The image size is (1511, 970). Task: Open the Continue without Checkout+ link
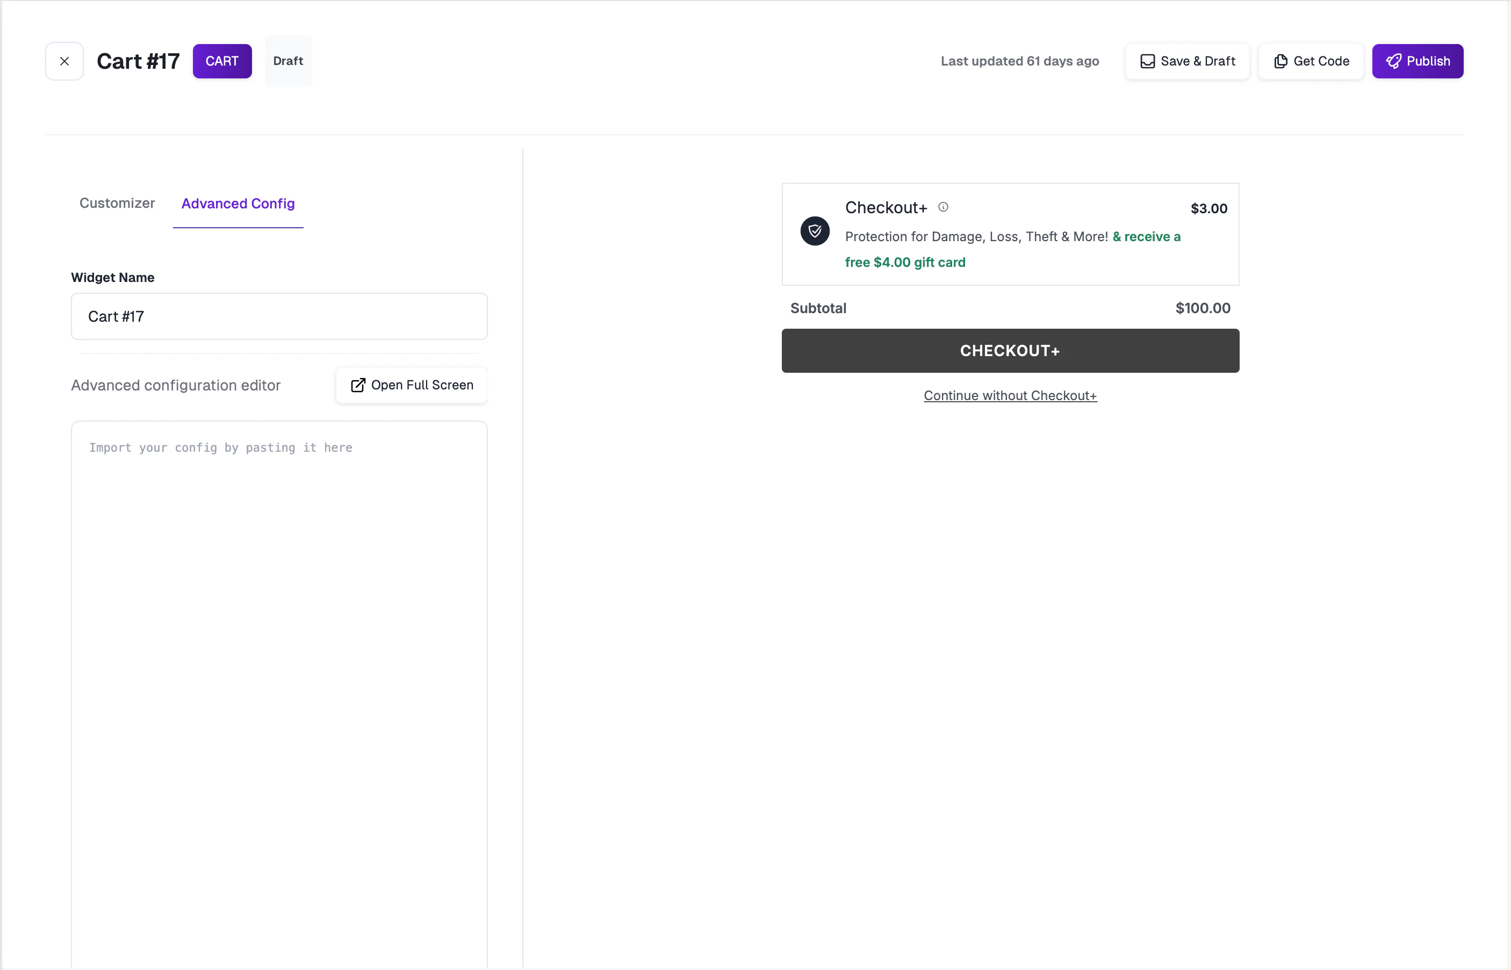click(1010, 395)
